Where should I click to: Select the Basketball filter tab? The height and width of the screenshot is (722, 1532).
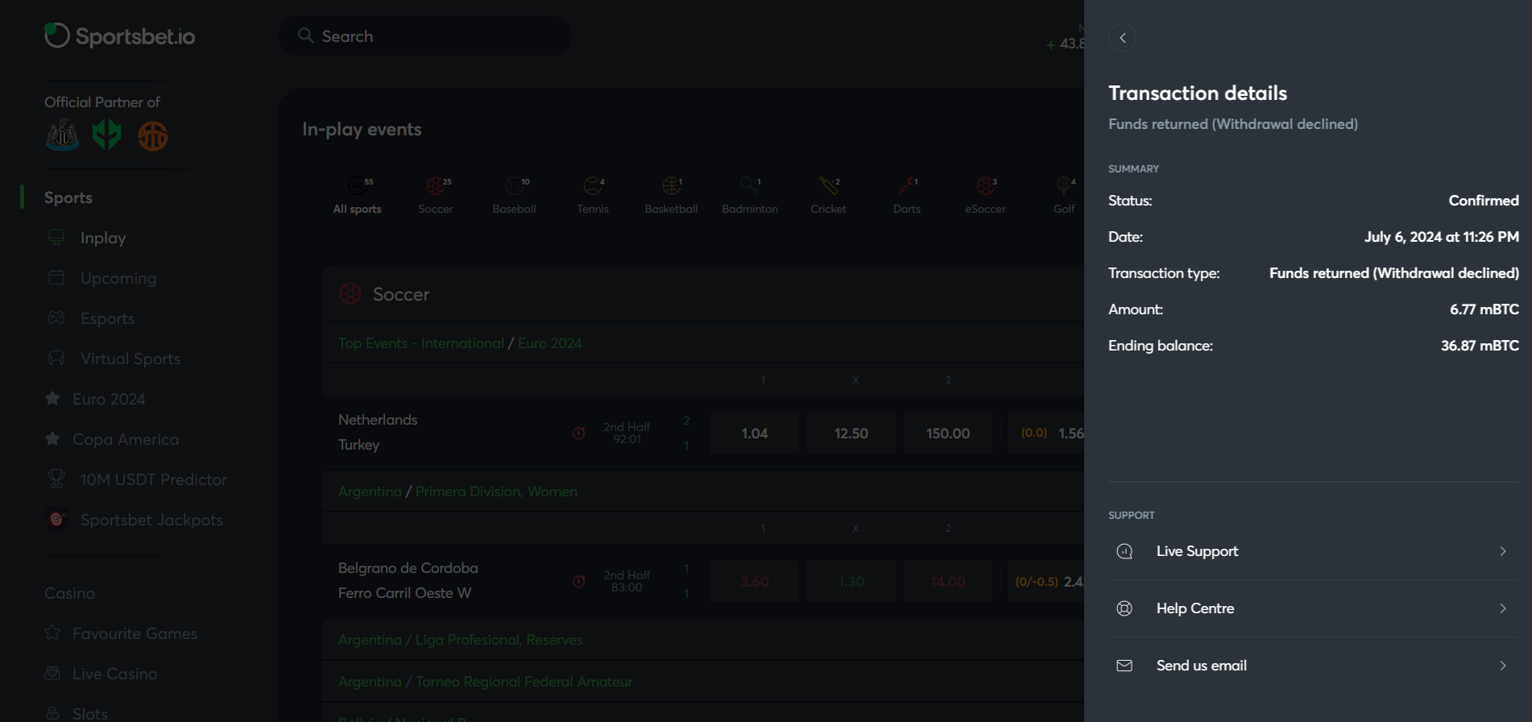click(x=671, y=195)
